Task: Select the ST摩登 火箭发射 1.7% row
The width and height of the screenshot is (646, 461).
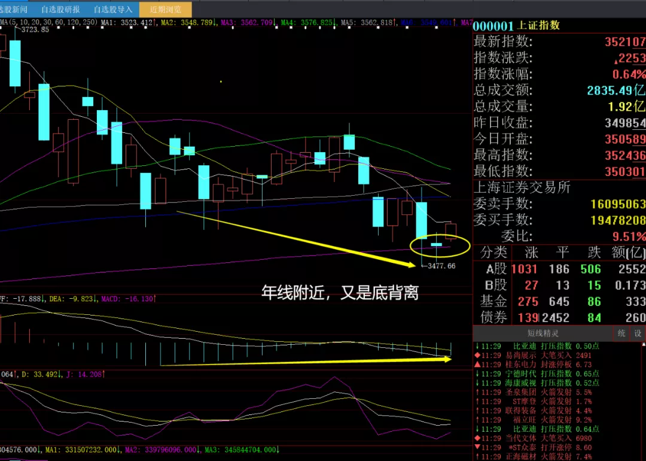Action: [x=534, y=401]
